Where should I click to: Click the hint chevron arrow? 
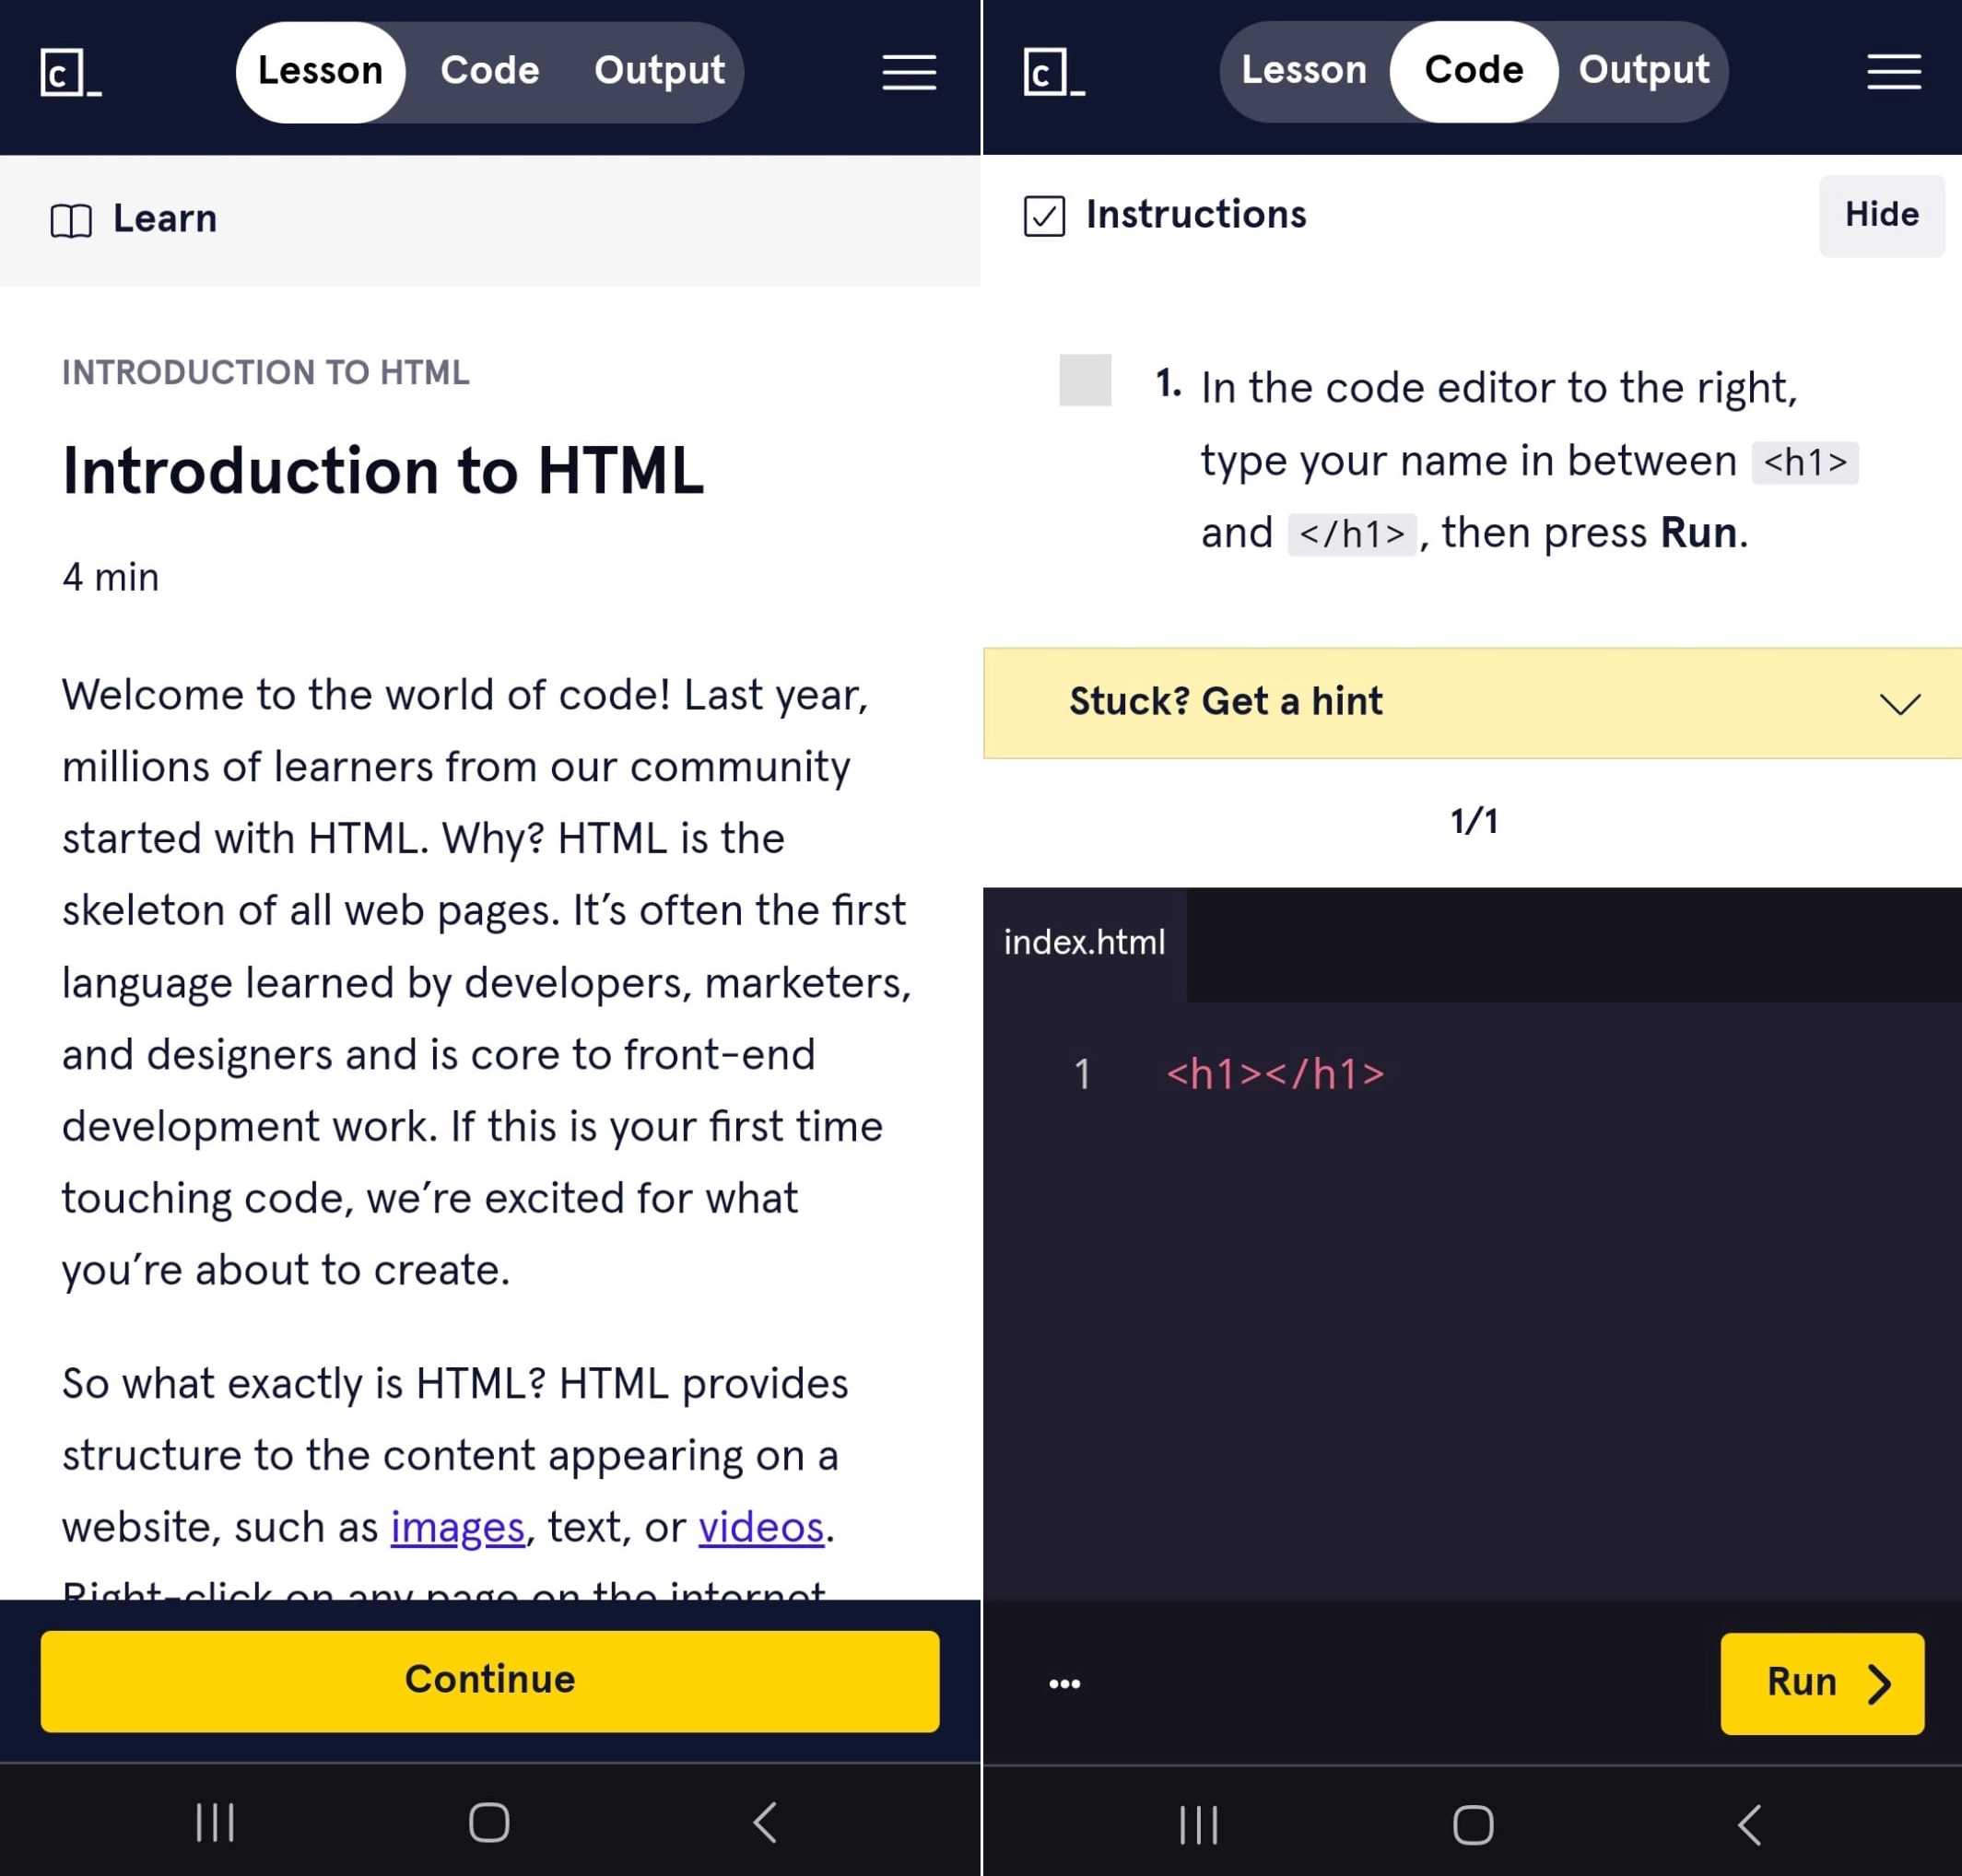(x=1899, y=703)
